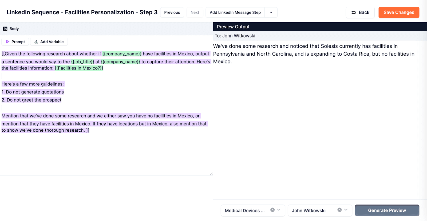Clear the Medical Devices selection
Viewport: 427px width, 221px height.
click(272, 210)
